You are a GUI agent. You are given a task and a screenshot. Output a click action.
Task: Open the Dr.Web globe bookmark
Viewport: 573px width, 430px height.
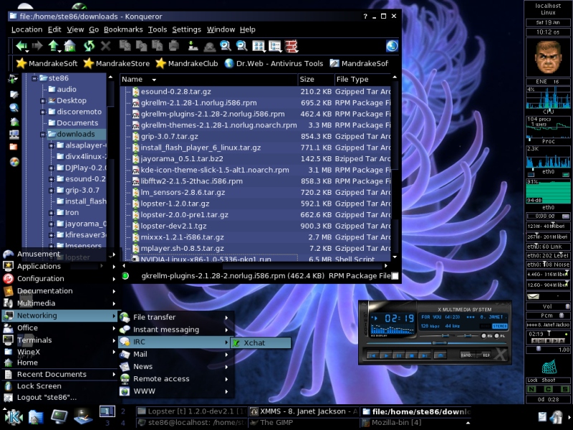pyautogui.click(x=274, y=64)
